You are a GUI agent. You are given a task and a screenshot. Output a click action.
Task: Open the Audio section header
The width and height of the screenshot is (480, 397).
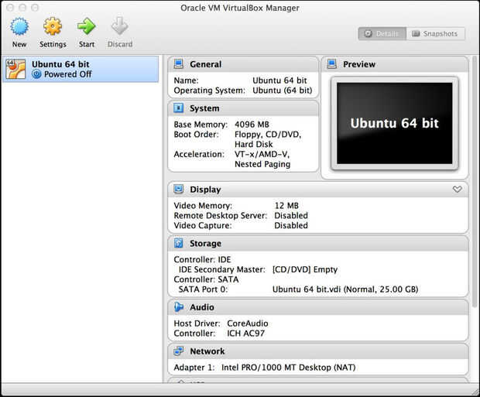click(x=318, y=307)
